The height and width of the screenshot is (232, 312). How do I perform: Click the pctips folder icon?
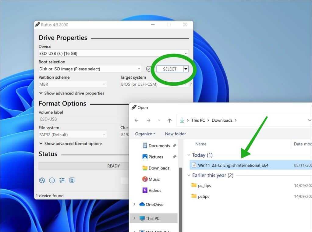pos(194,196)
